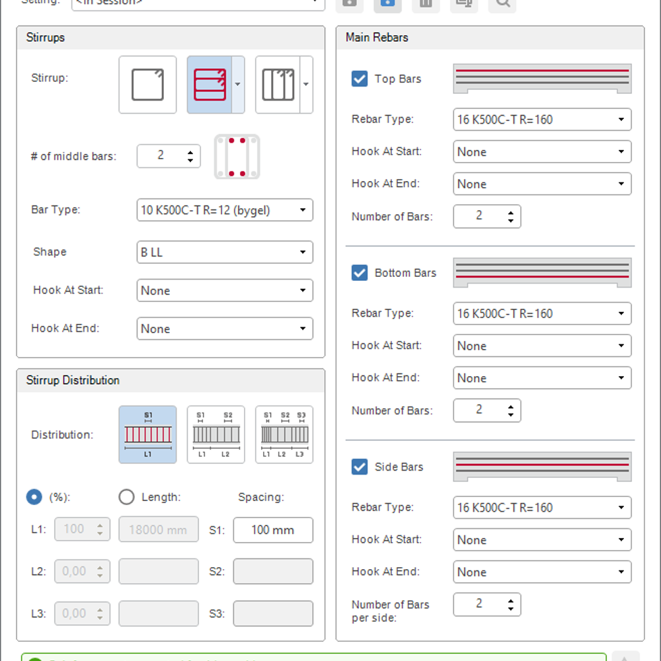Uncheck the Top Bars checkbox
The height and width of the screenshot is (661, 661).
click(360, 79)
